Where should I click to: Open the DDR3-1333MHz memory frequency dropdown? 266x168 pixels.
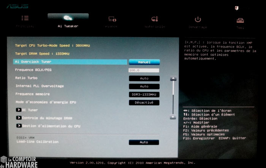pyautogui.click(x=144, y=94)
